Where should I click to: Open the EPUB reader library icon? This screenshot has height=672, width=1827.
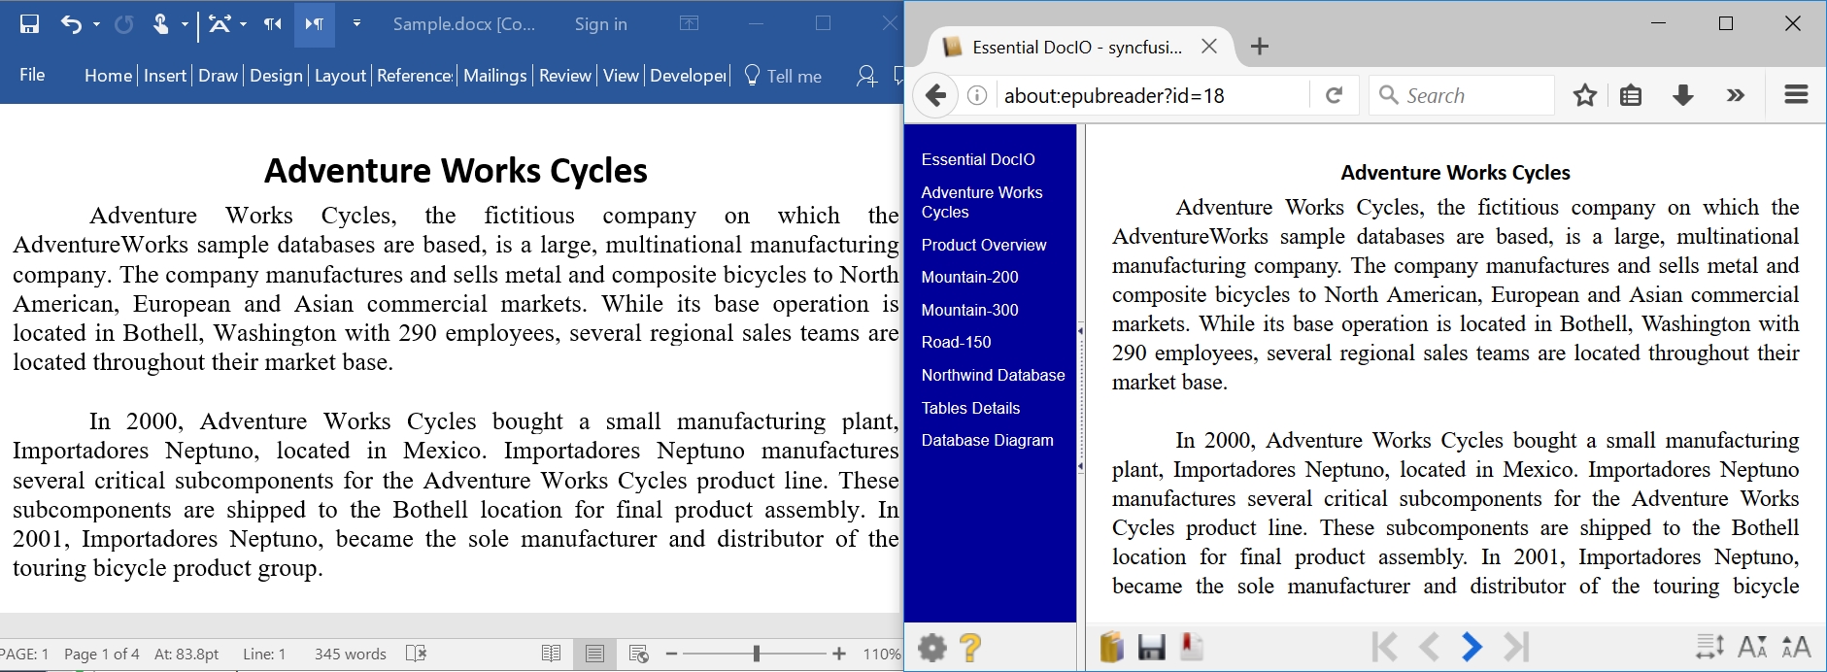[1111, 647]
